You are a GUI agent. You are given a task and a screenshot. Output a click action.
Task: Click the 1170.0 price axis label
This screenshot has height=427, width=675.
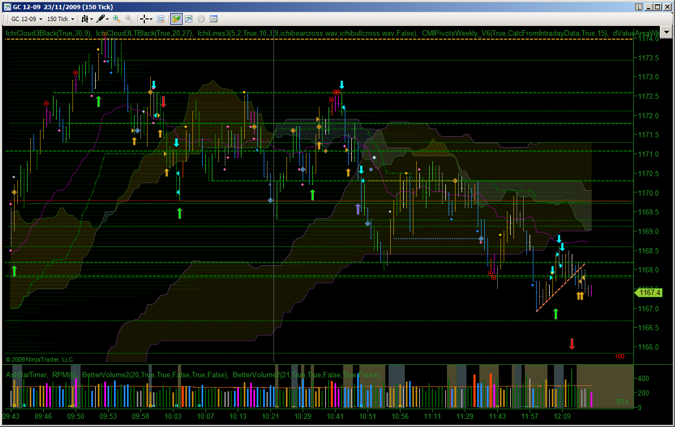click(649, 193)
